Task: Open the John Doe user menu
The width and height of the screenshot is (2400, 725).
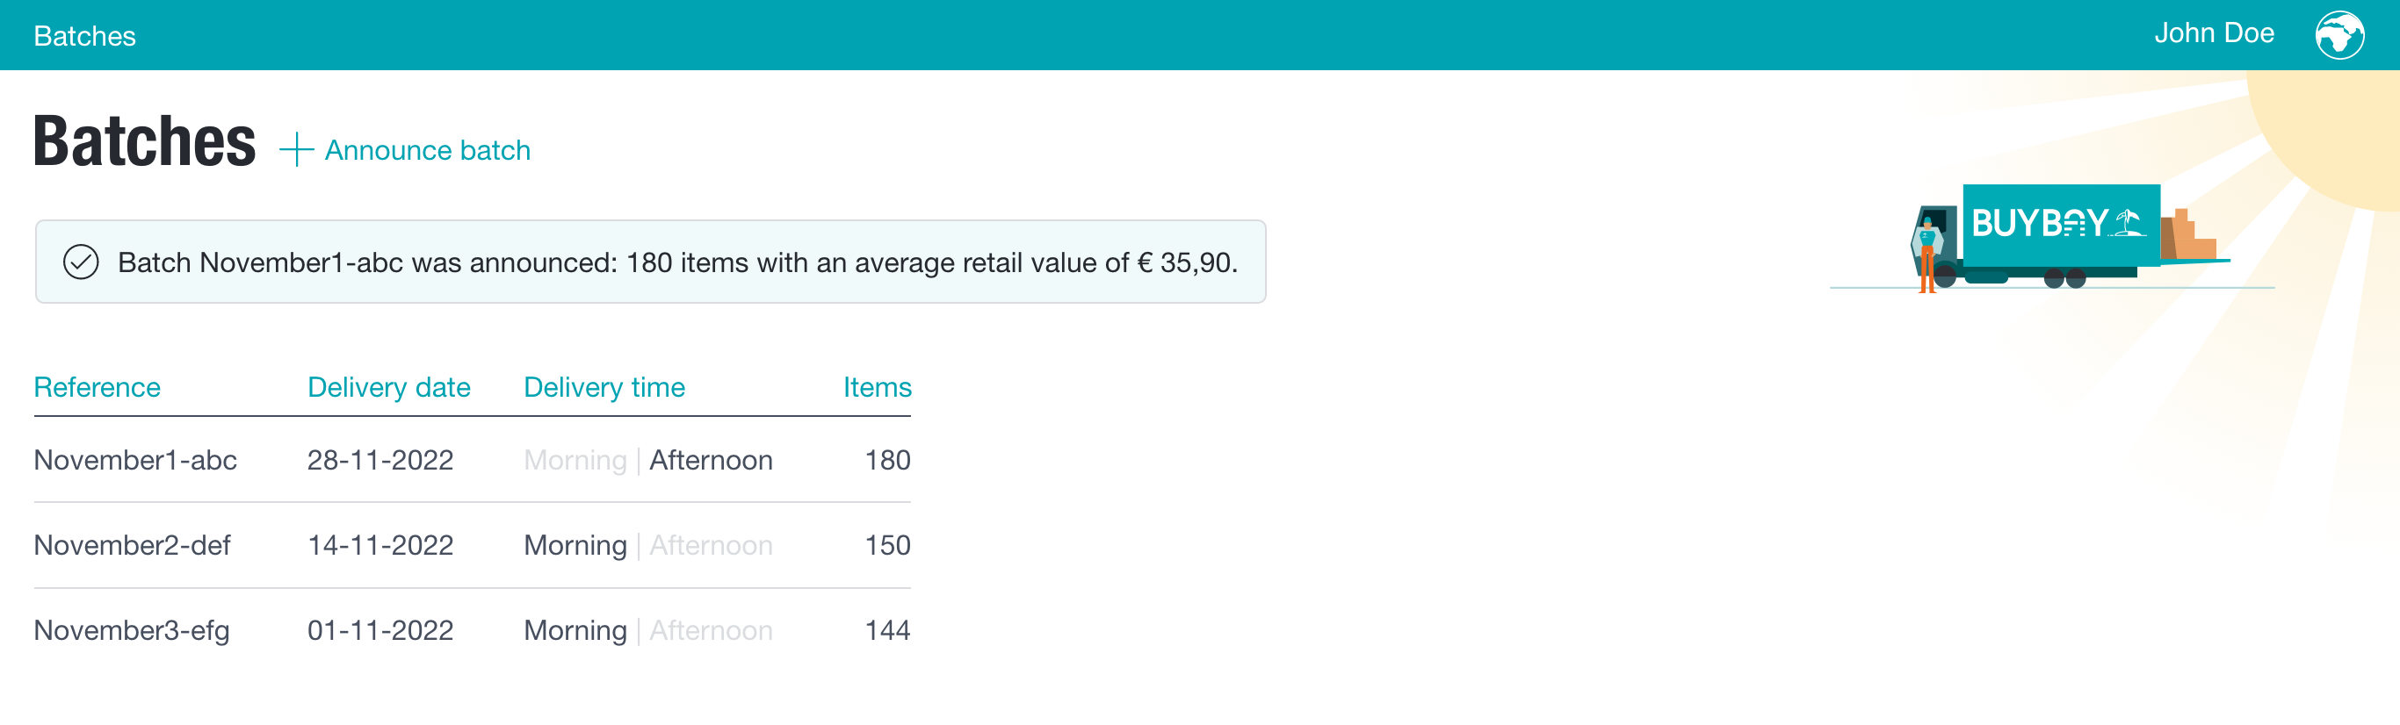Action: pyautogui.click(x=2214, y=33)
